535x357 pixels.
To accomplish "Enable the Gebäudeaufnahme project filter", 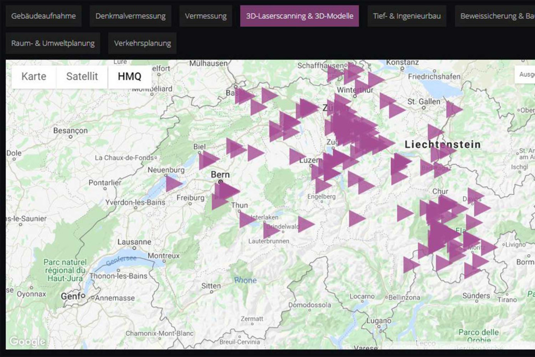I will pos(43,16).
